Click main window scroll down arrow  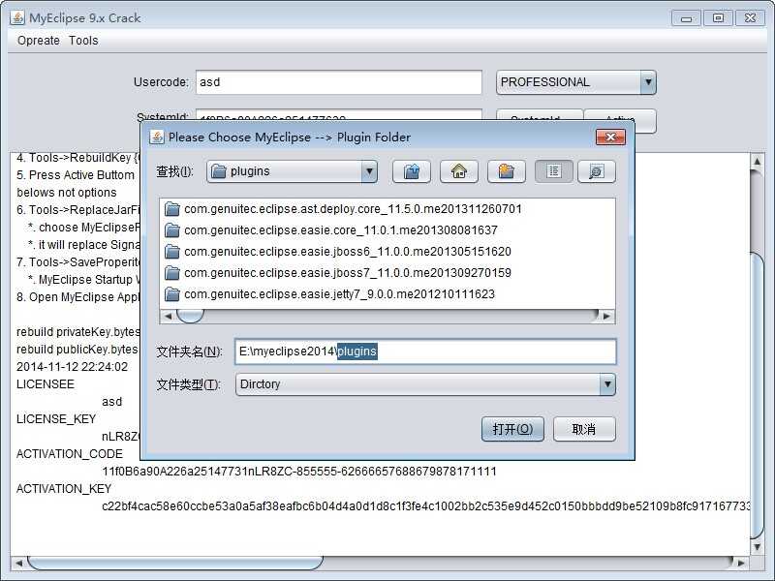pos(758,546)
